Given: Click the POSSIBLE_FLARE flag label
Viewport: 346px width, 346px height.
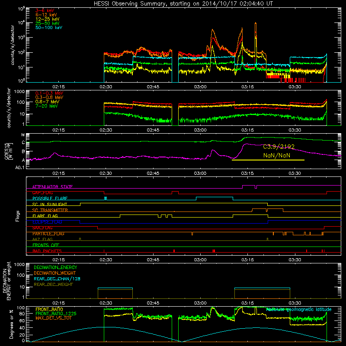Looking at the screenshot, I should pyautogui.click(x=50, y=199).
